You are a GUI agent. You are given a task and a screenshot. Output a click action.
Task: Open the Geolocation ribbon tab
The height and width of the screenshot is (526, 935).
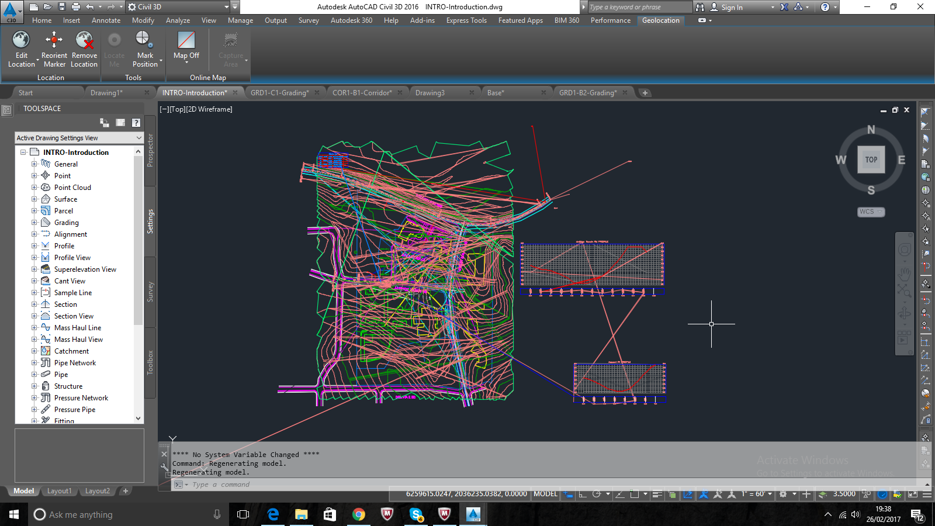pyautogui.click(x=660, y=20)
